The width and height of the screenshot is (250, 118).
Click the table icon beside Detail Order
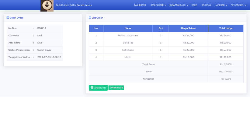click(x=8, y=18)
